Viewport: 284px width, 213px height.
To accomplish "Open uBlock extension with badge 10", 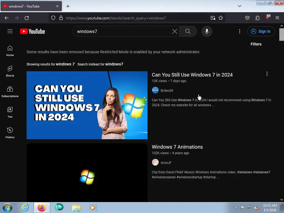I will click(x=268, y=17).
